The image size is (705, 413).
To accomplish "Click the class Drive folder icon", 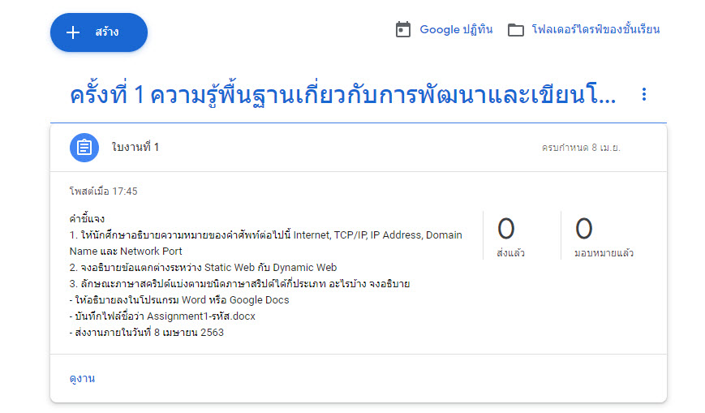I will pyautogui.click(x=516, y=30).
